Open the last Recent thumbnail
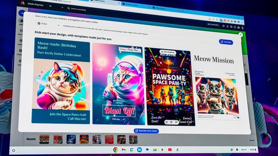The width and height of the screenshot is (278, 156). tap(133, 140)
